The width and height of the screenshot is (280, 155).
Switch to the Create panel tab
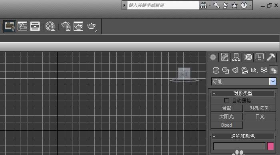click(x=213, y=57)
